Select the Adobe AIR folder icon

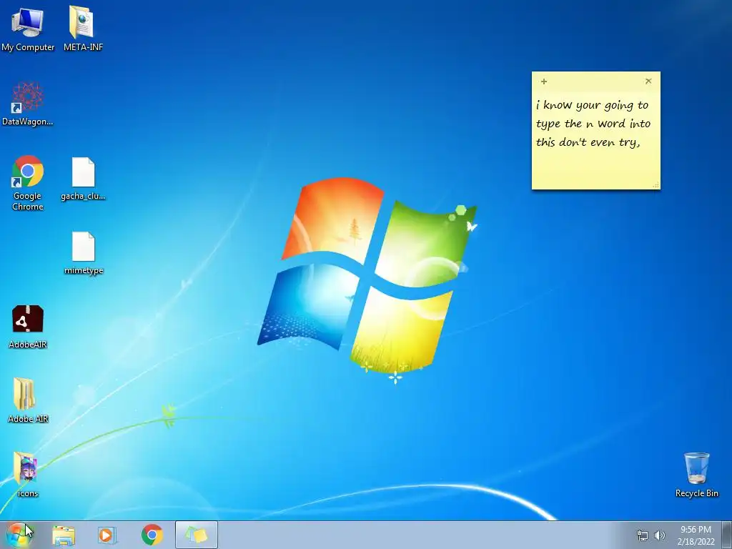tap(28, 400)
